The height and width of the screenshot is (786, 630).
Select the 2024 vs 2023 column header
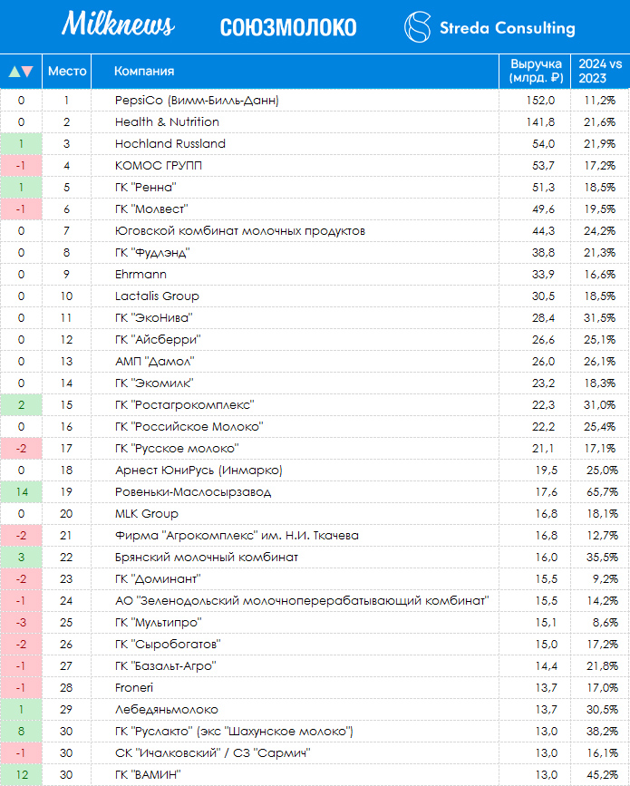pos(600,72)
